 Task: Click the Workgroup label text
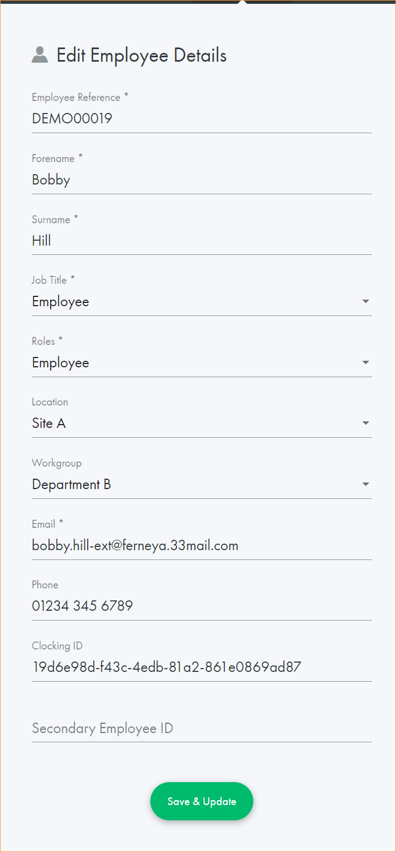[x=57, y=463]
